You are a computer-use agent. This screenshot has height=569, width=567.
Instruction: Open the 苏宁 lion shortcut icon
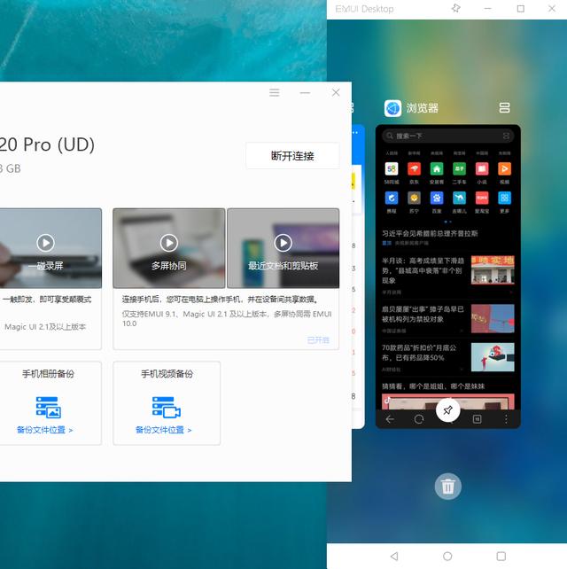click(414, 199)
